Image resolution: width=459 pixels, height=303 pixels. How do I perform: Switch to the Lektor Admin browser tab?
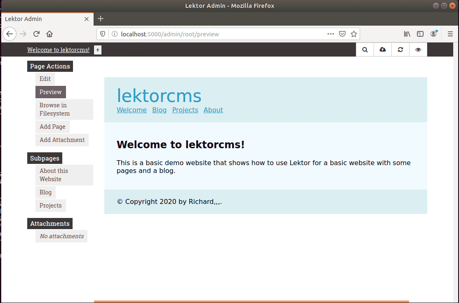(x=41, y=19)
